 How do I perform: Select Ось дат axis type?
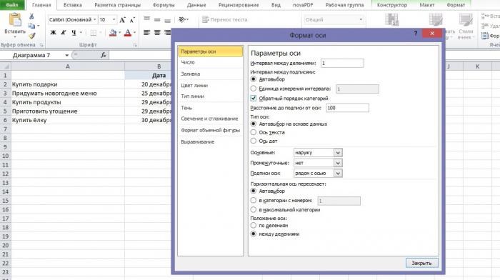(x=254, y=141)
